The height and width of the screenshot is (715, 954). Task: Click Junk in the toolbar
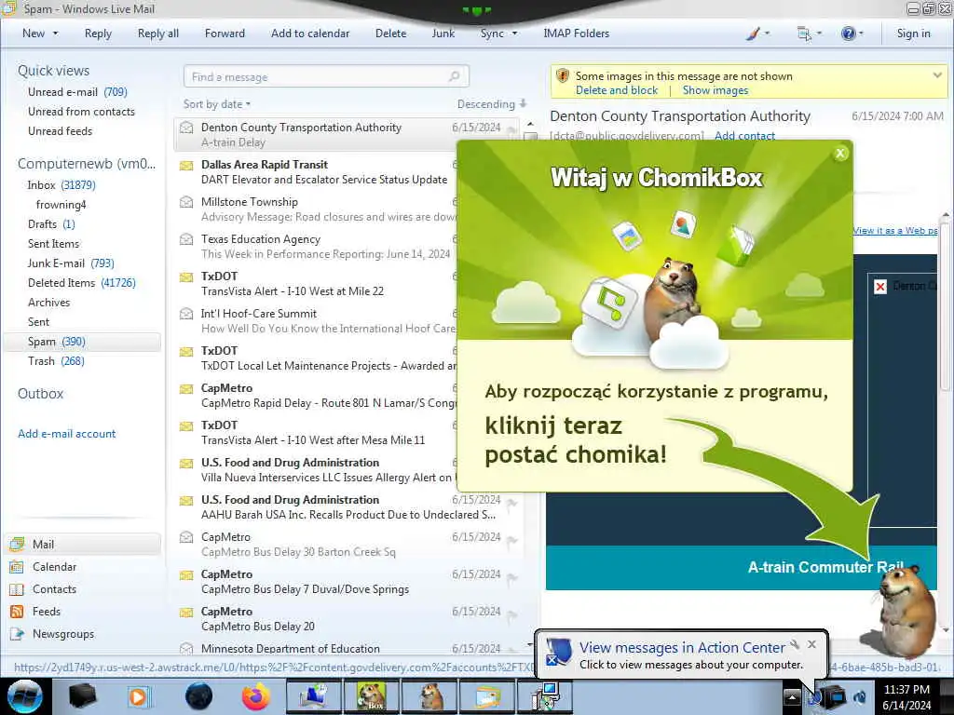pos(443,34)
